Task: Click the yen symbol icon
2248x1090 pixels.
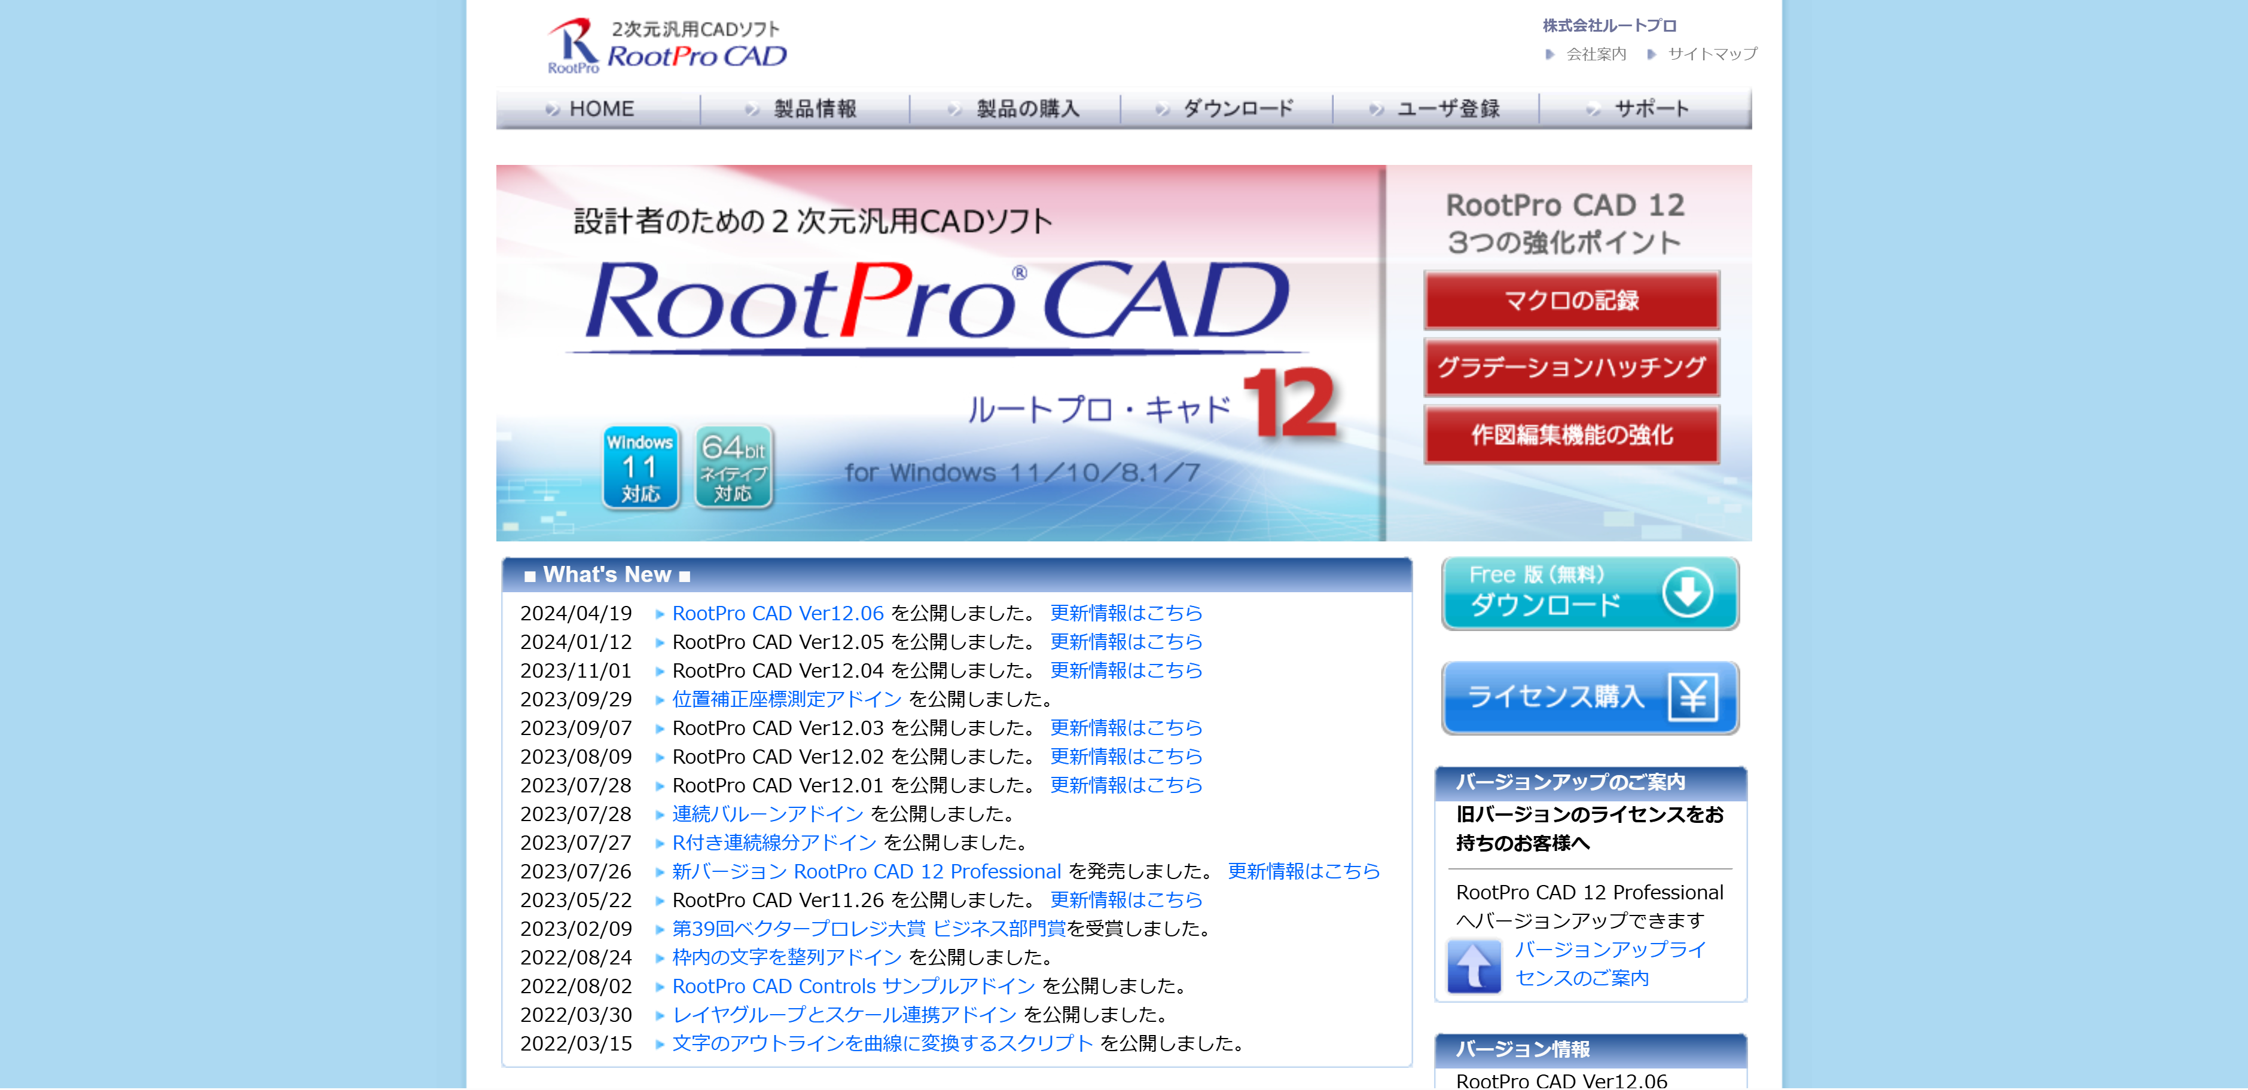Action: [x=1693, y=697]
